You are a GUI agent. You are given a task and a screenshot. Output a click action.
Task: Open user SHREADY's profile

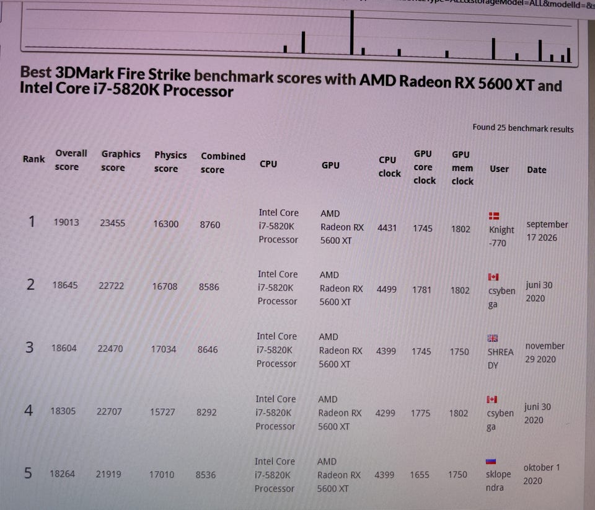click(500, 359)
